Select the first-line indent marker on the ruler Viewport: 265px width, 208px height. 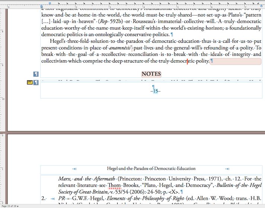[50, 3]
